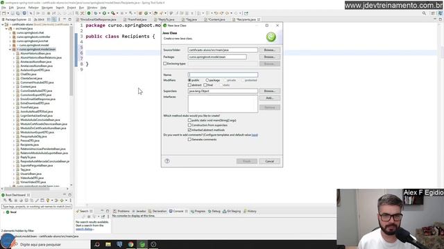Select Tag.java in Package Explorer

click(x=25, y=169)
